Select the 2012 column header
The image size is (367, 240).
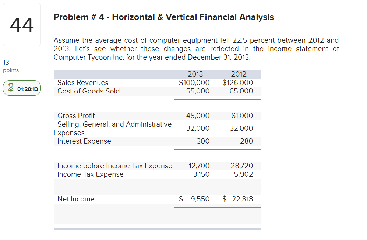(239, 74)
